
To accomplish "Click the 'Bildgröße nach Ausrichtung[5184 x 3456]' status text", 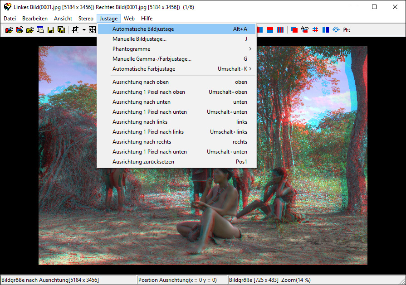I will pos(50,280).
